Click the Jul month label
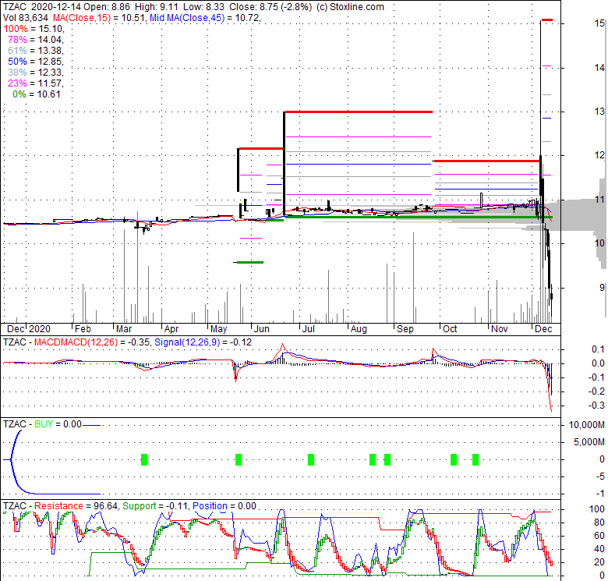This screenshot has width=608, height=581. (x=308, y=329)
